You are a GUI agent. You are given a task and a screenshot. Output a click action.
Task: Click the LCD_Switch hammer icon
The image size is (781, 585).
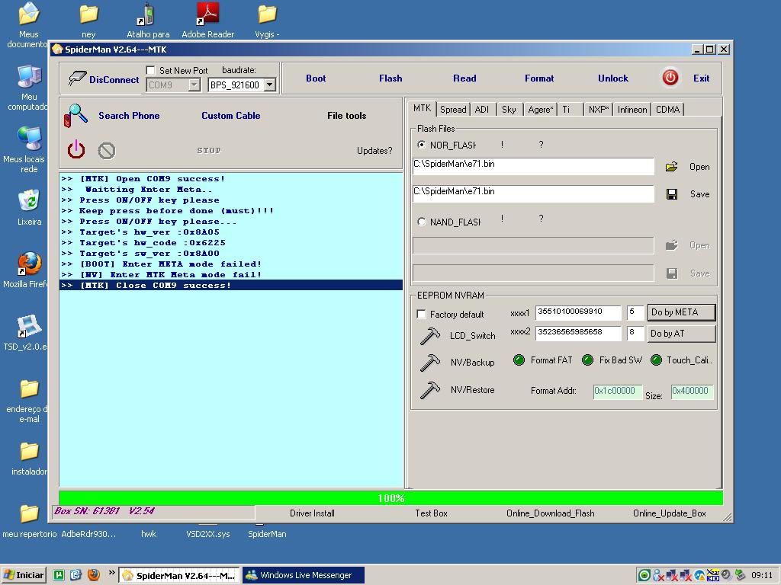(430, 336)
